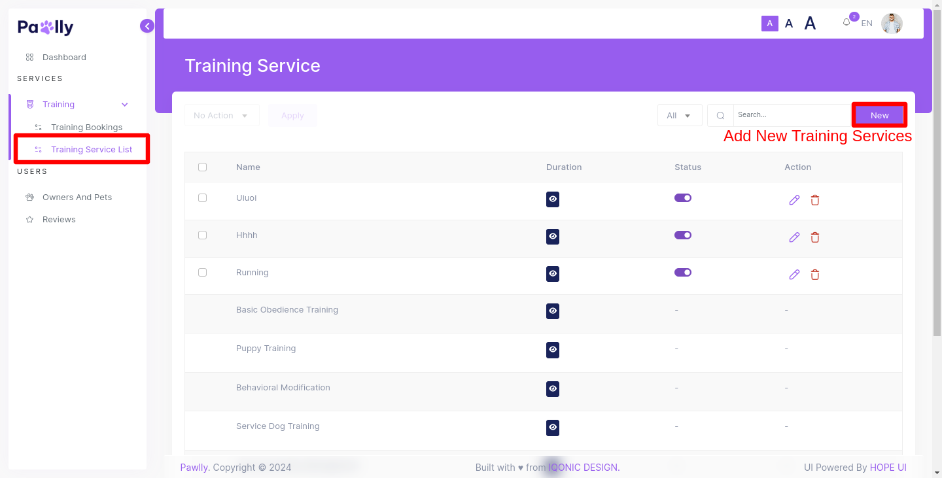The width and height of the screenshot is (942, 478).
Task: Click the edit pencil for Uiuoi
Action: pyautogui.click(x=794, y=200)
